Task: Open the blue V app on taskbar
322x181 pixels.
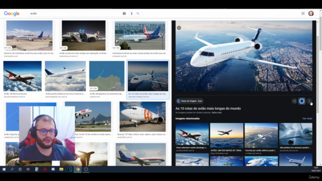Action: point(69,169)
